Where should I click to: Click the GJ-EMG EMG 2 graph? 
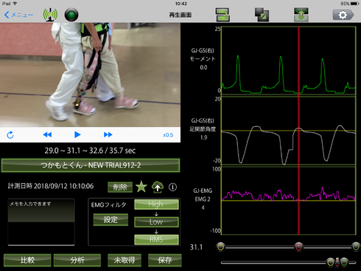288,200
